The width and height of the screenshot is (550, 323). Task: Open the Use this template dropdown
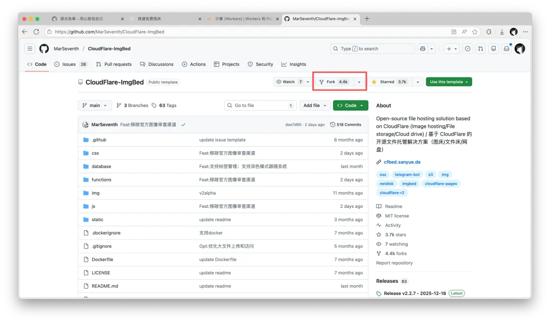coord(449,82)
